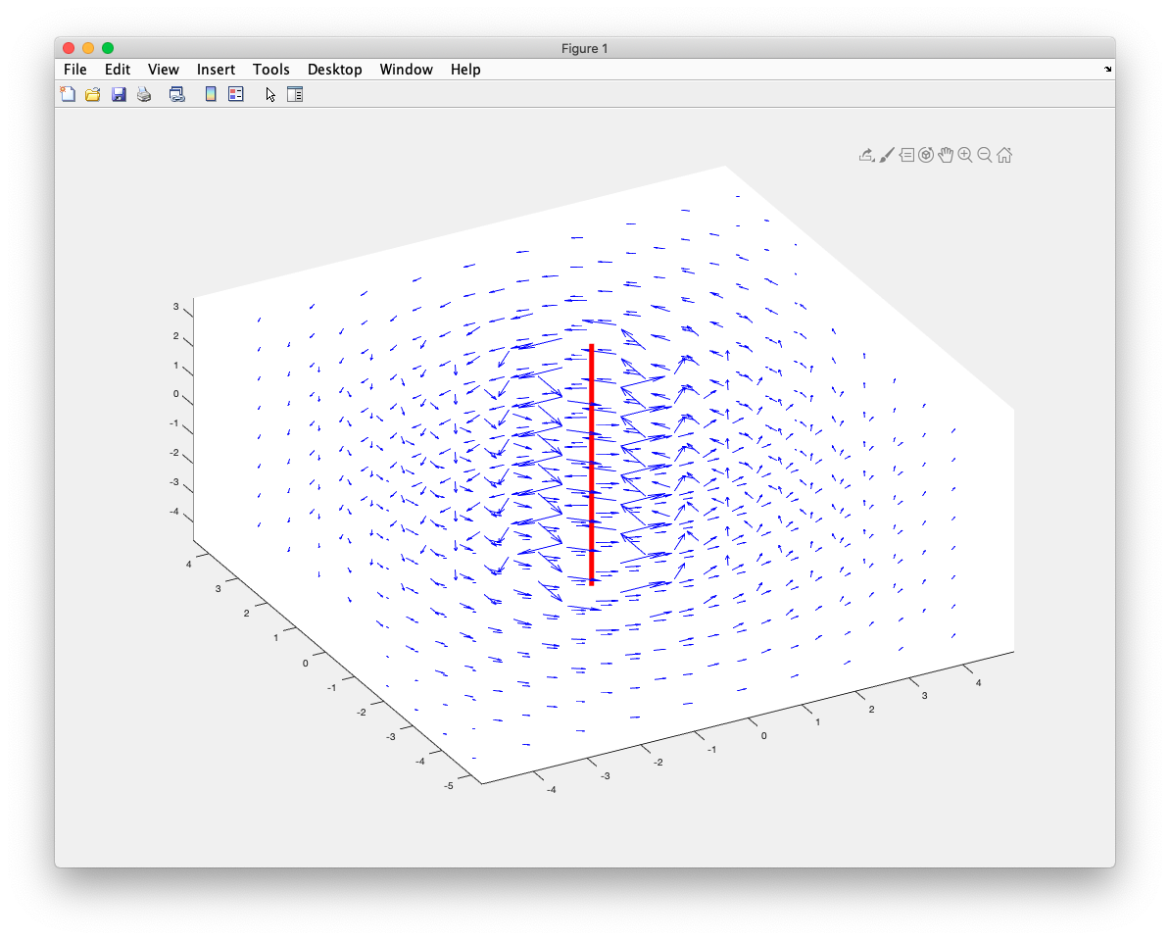Select the Rotate 3D tool

coord(926,155)
